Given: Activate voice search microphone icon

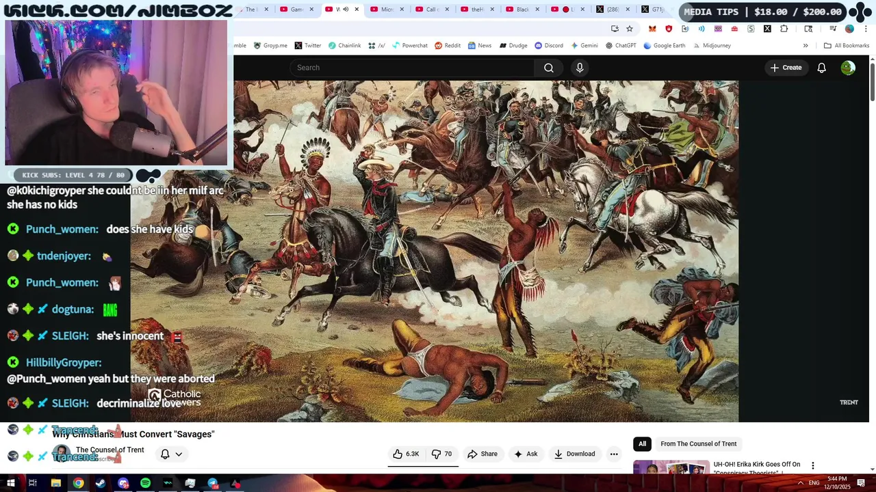Looking at the screenshot, I should tap(580, 68).
